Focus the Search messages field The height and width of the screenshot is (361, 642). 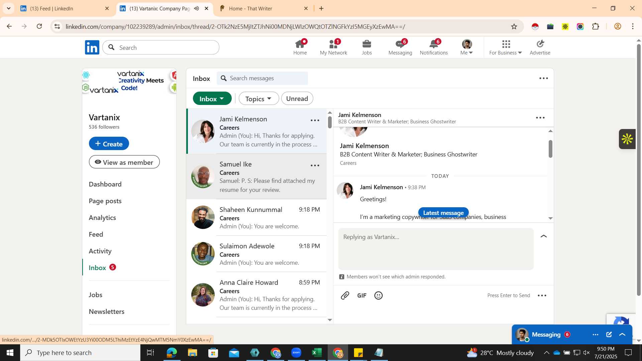[262, 78]
